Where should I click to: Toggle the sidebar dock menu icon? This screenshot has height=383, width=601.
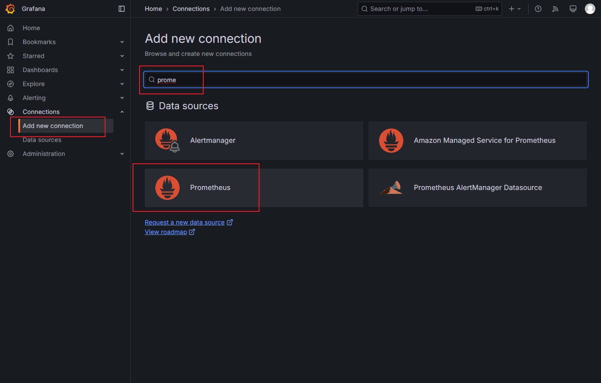coord(122,9)
